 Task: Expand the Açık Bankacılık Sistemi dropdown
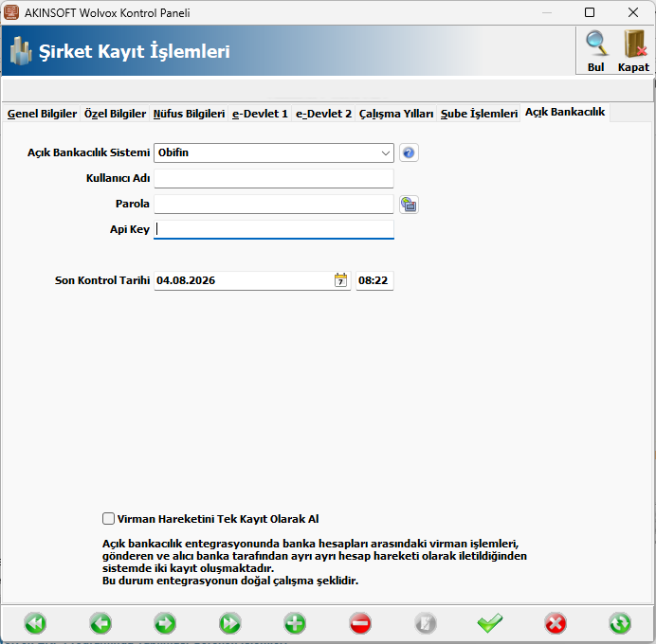[x=385, y=153]
